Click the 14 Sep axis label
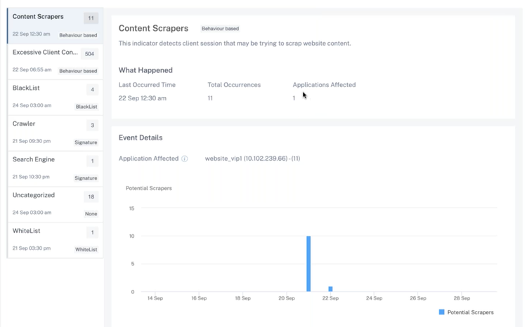The image size is (527, 327). pyautogui.click(x=155, y=298)
